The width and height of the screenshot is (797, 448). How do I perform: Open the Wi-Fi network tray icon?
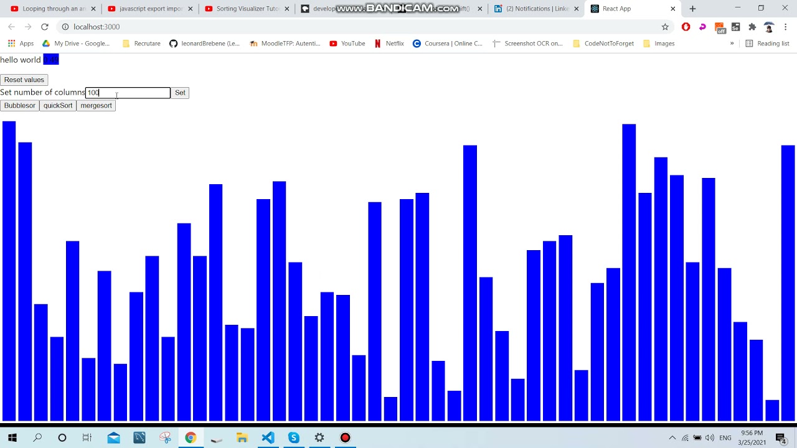tap(685, 438)
